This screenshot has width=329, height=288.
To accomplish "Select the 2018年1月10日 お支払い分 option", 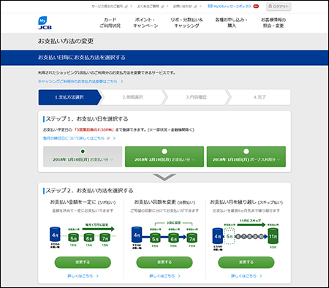I will point(83,156).
